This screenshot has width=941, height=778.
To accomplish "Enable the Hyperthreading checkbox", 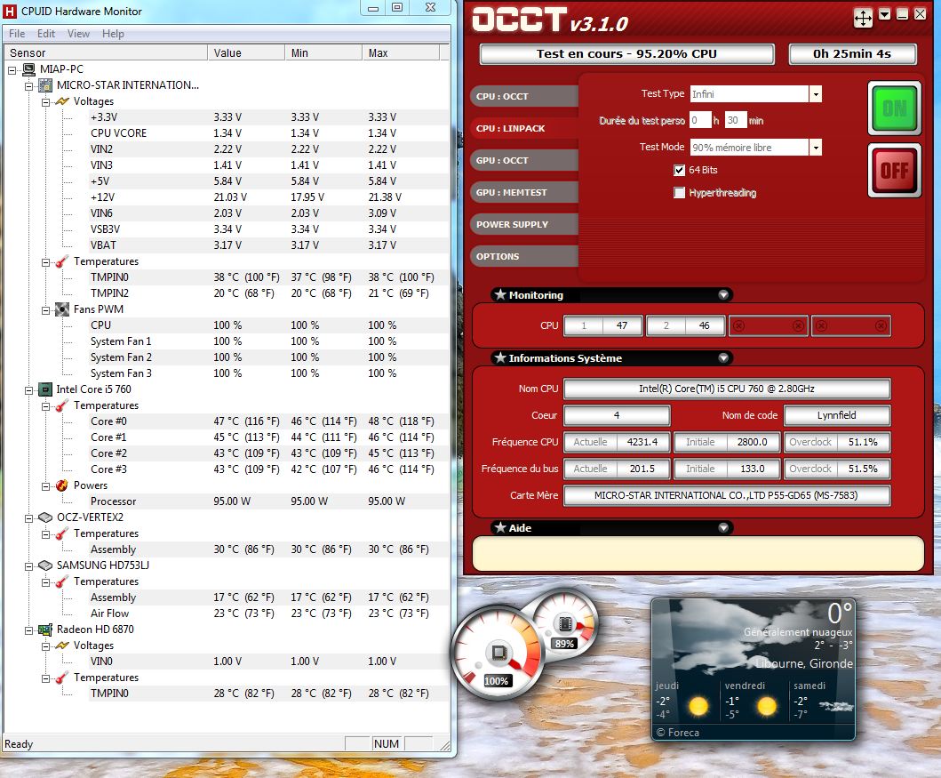I will [680, 193].
